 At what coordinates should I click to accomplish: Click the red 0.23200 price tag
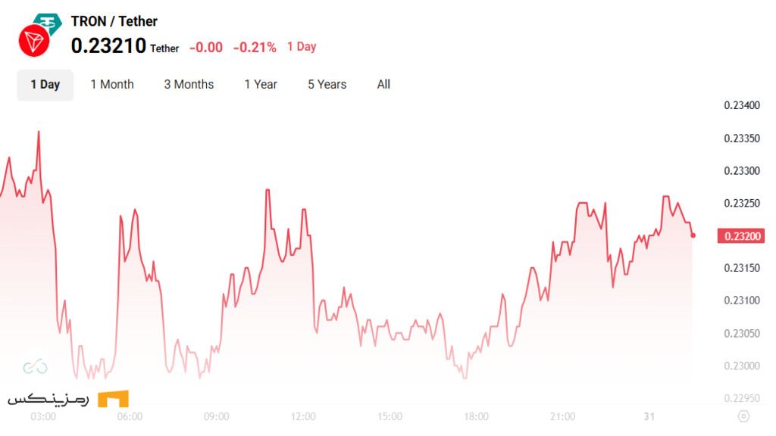pyautogui.click(x=743, y=237)
